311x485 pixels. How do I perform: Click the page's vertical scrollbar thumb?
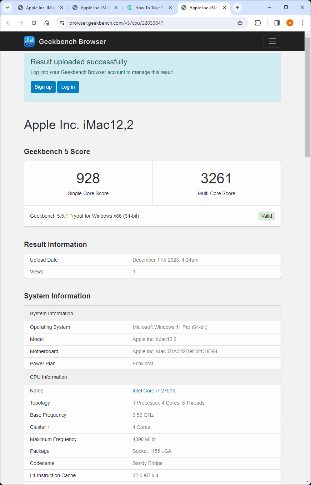coord(307,96)
